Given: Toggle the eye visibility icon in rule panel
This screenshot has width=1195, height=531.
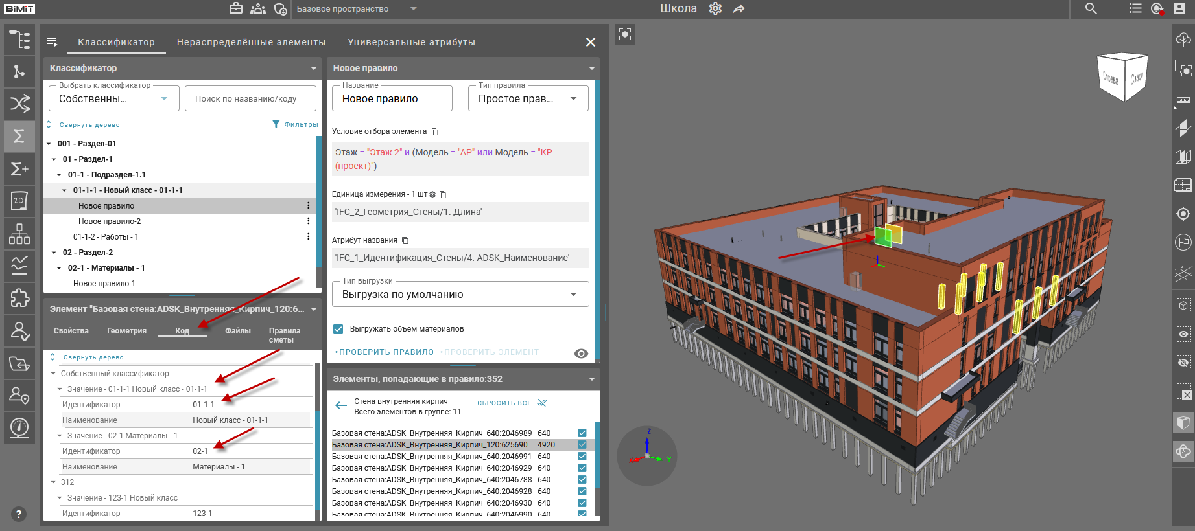Looking at the screenshot, I should click(581, 353).
